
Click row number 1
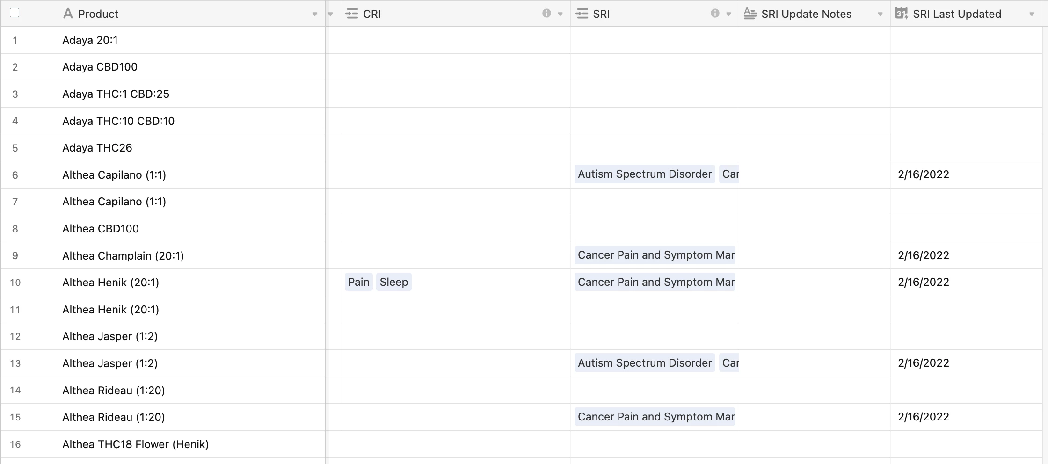coord(15,41)
